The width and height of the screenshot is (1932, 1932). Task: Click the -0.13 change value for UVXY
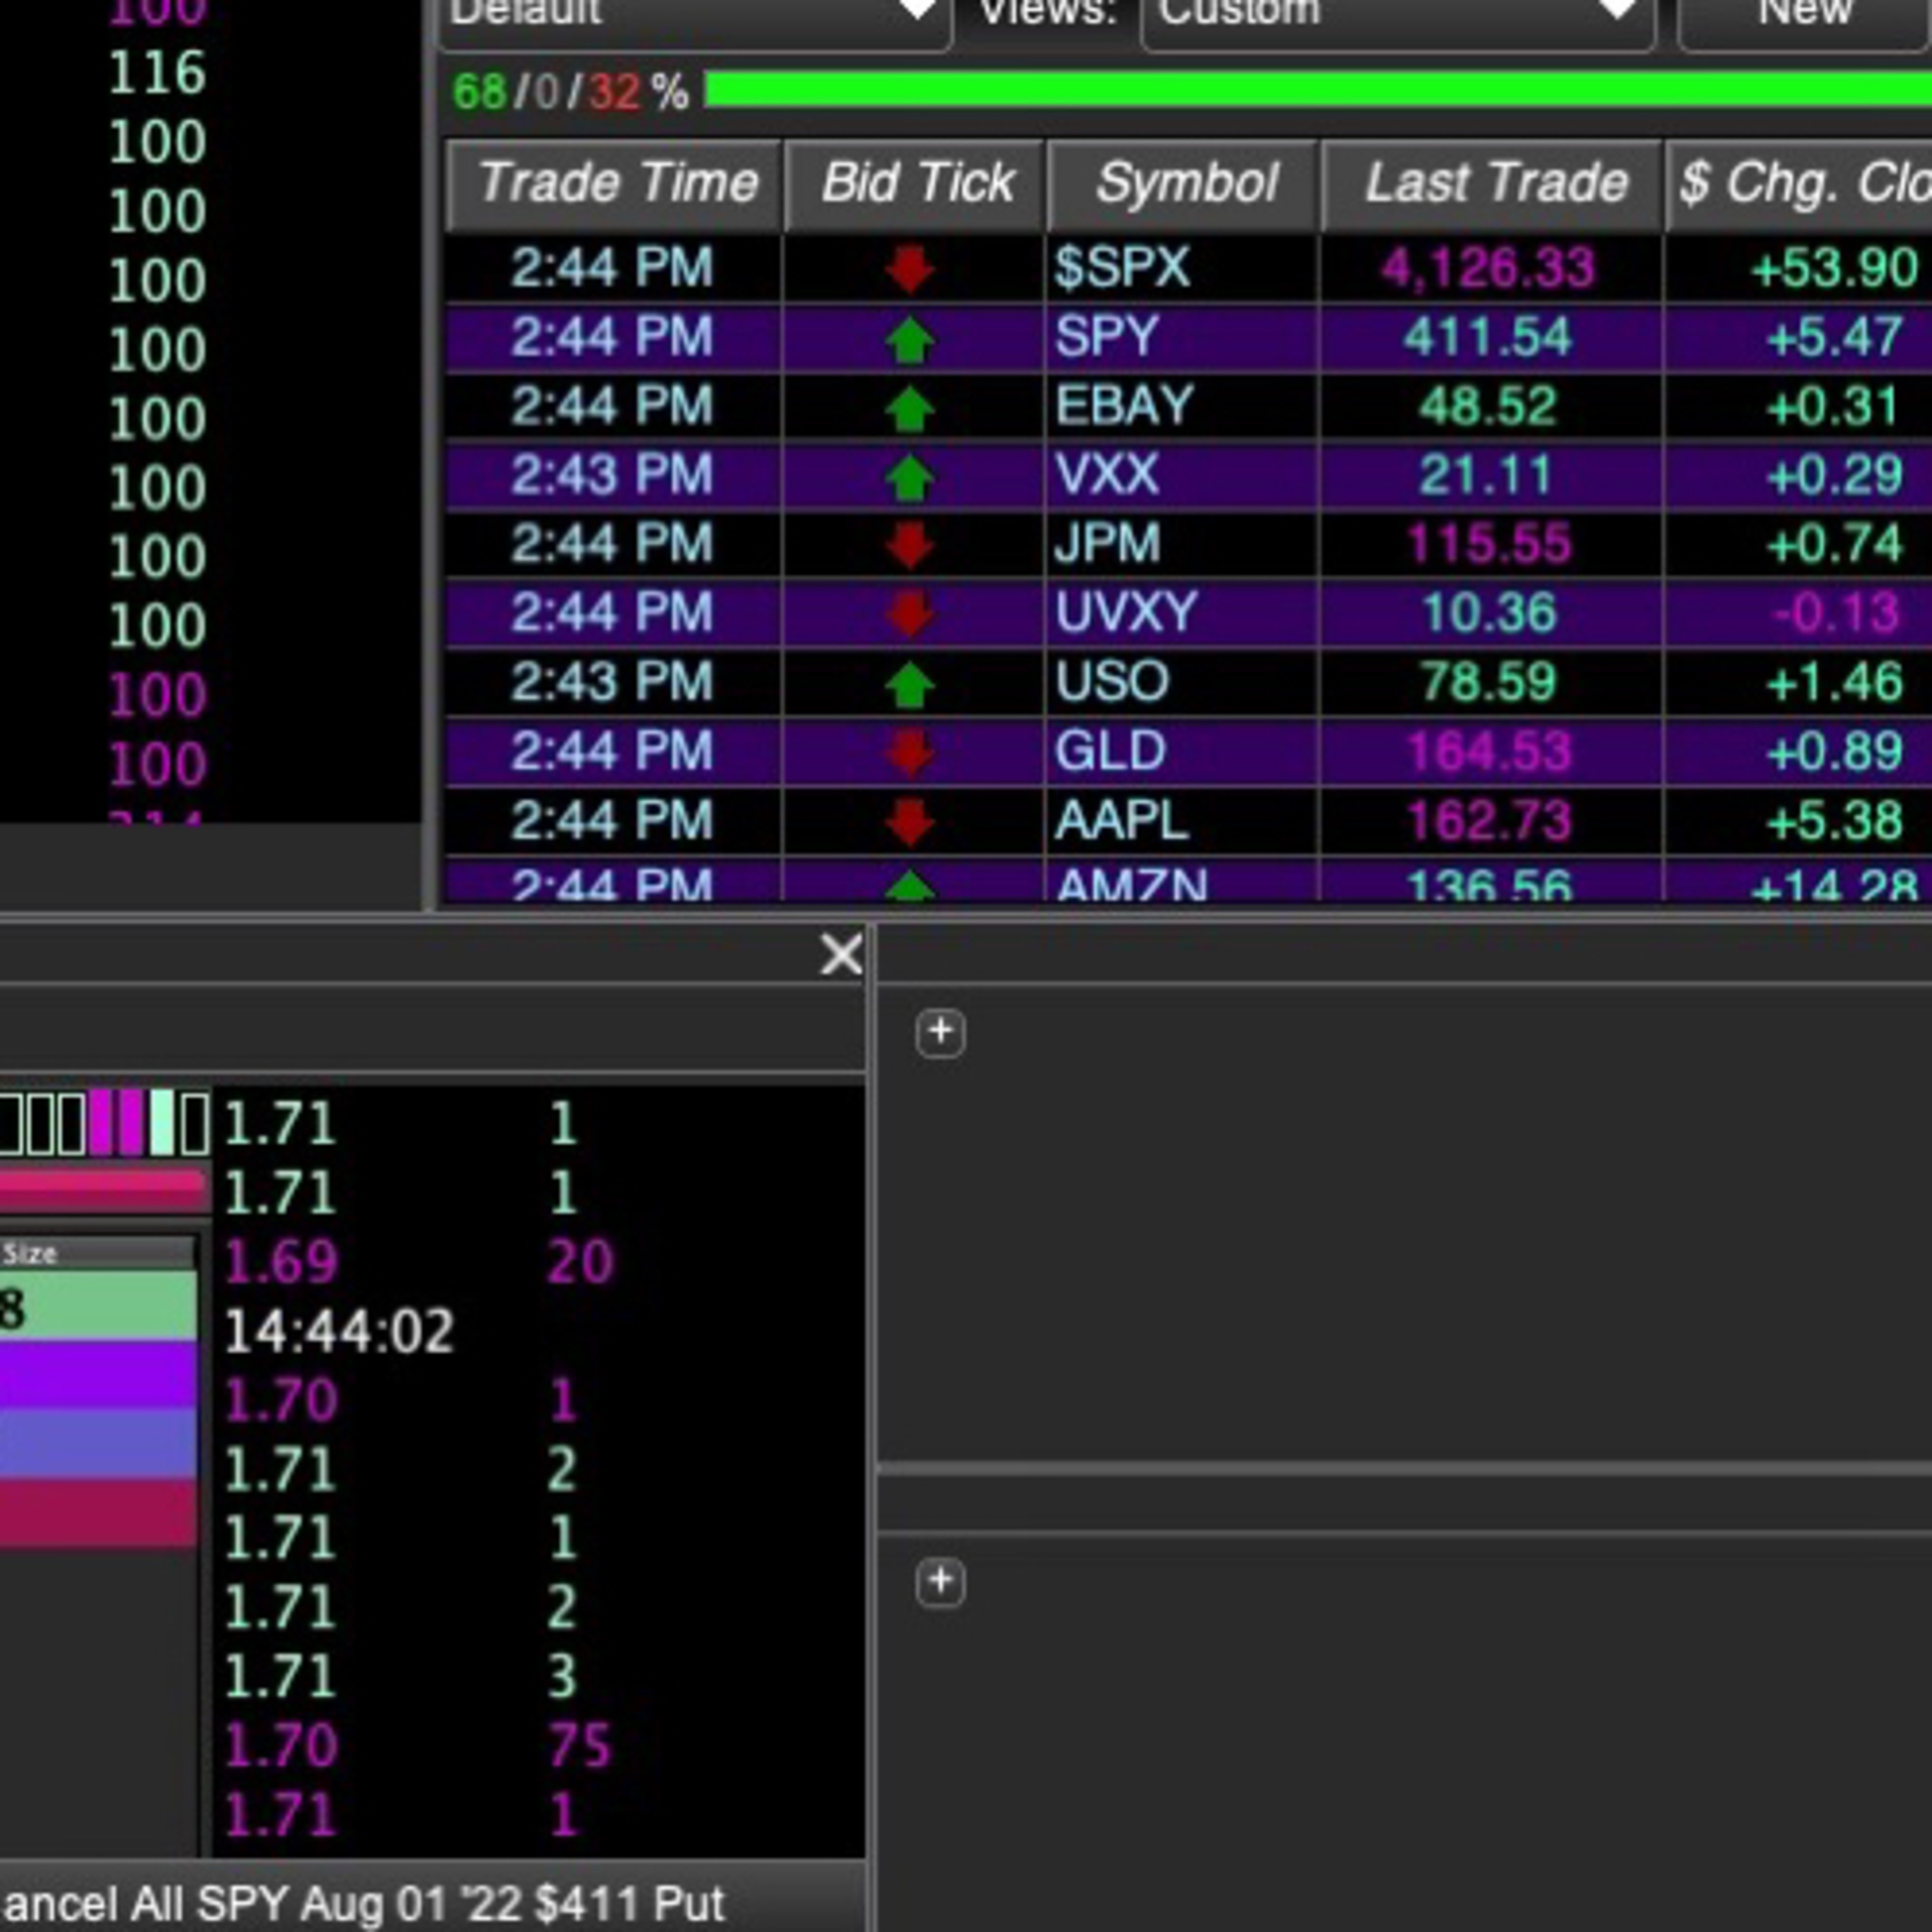click(1836, 613)
